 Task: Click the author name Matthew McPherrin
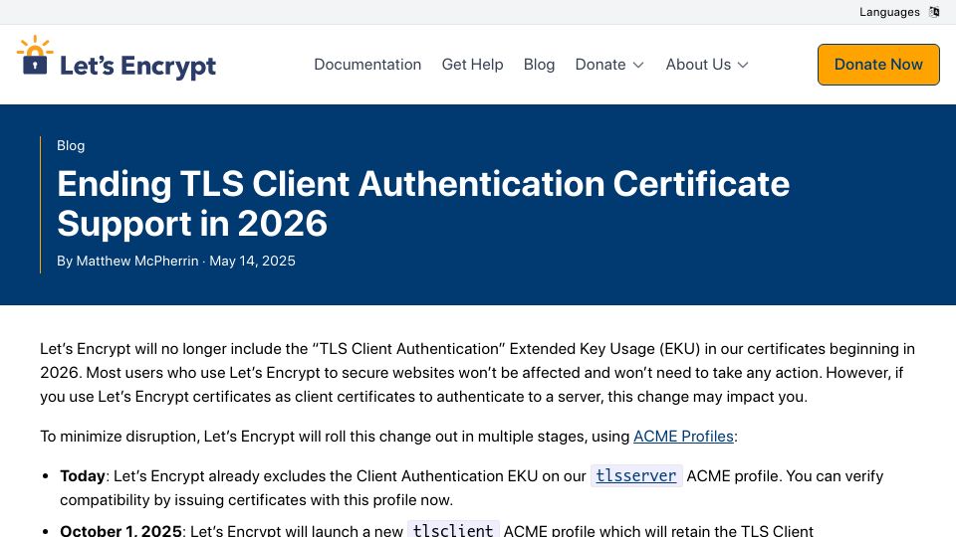[137, 262]
